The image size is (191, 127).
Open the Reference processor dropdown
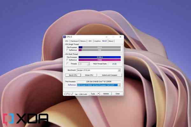click(x=119, y=85)
